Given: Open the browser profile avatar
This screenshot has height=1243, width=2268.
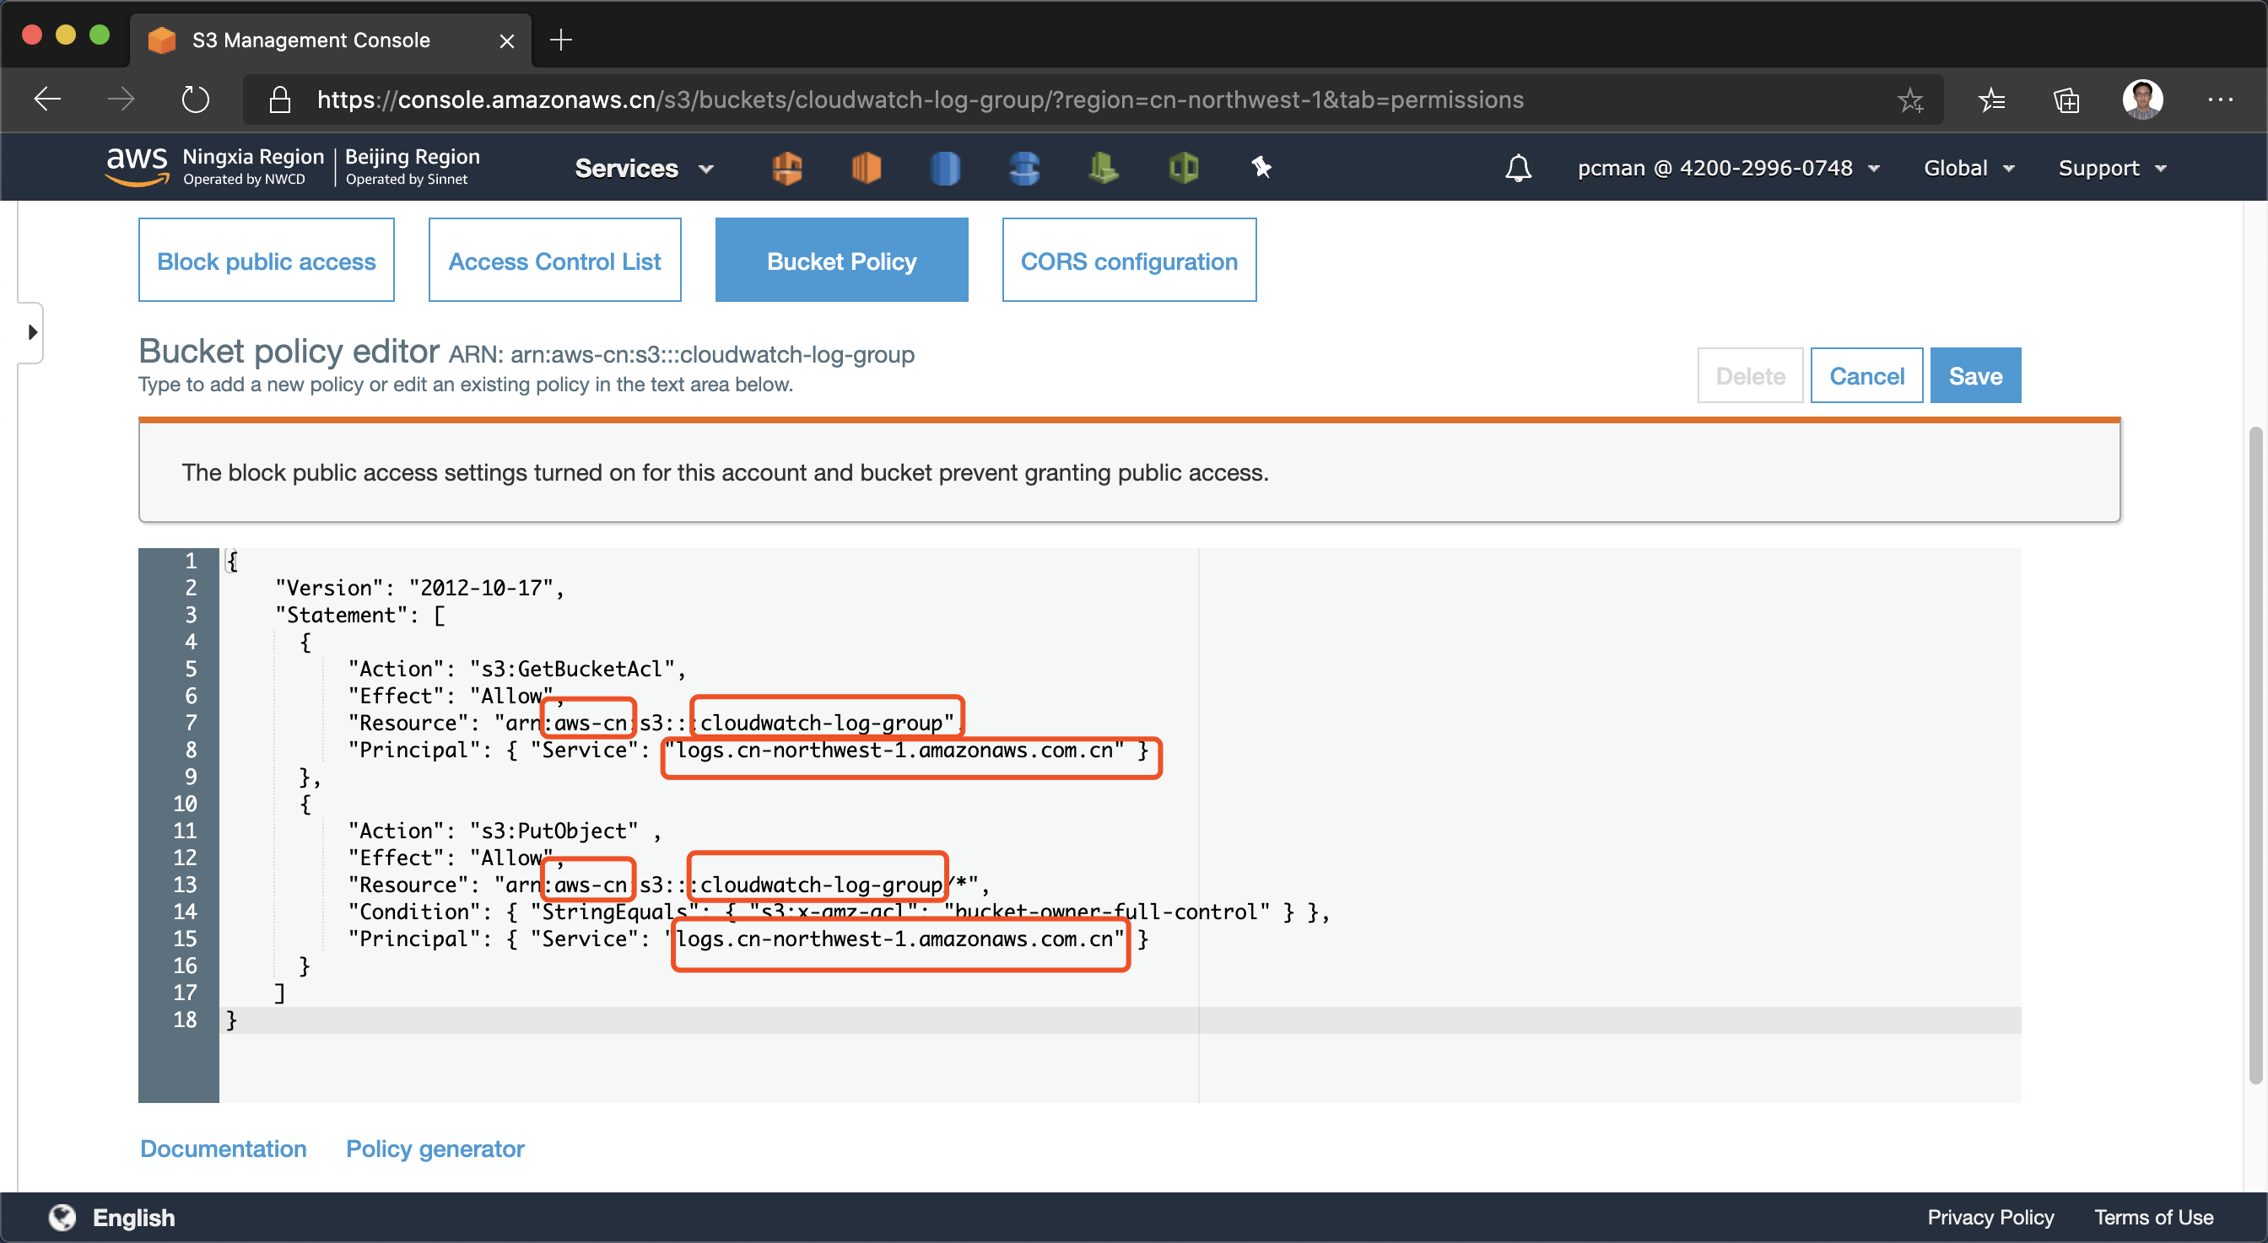Looking at the screenshot, I should point(2141,100).
